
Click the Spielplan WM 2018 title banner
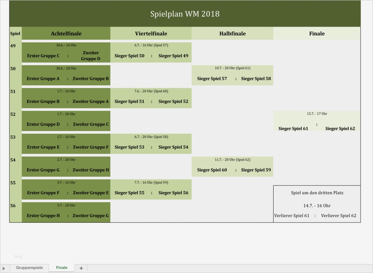point(185,14)
